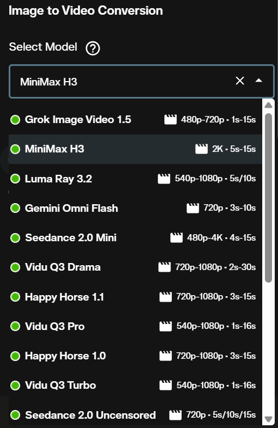Image resolution: width=278 pixels, height=428 pixels.
Task: Click clapperboard icon beside Luma Ray 3.2
Action: (x=164, y=179)
